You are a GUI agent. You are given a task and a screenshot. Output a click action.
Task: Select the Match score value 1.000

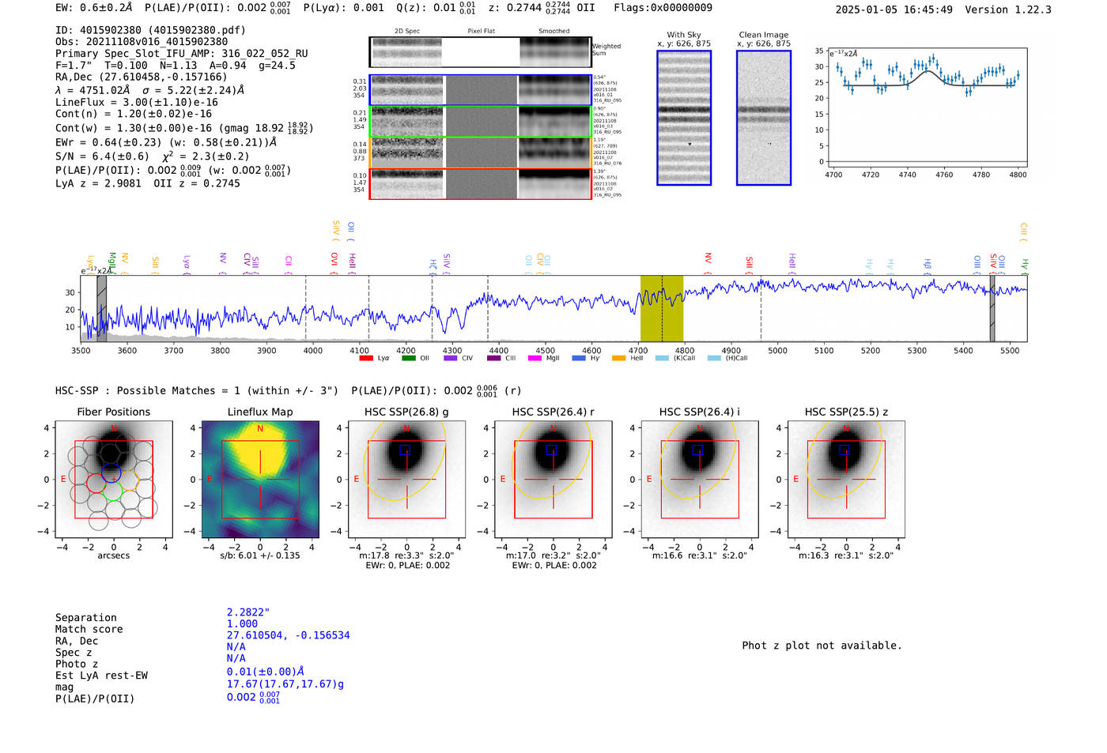click(242, 624)
